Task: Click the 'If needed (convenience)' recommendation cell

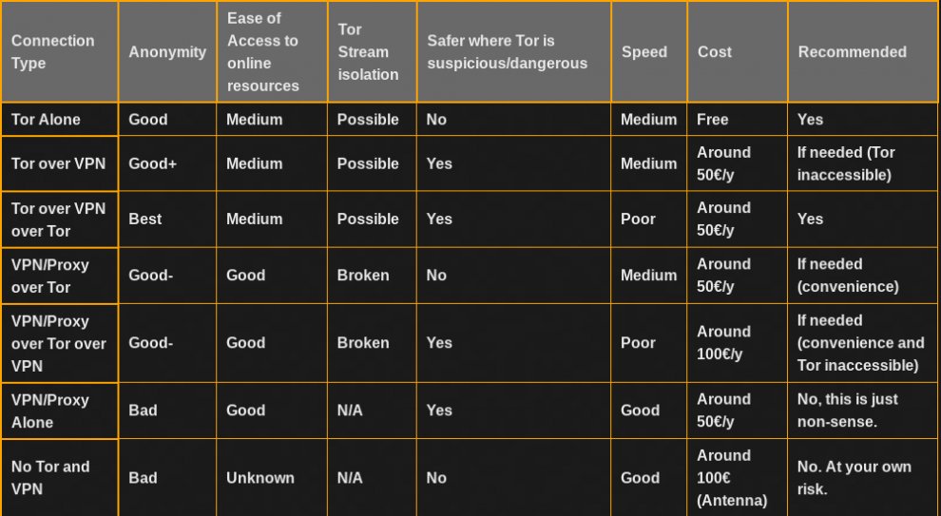Action: click(x=862, y=276)
